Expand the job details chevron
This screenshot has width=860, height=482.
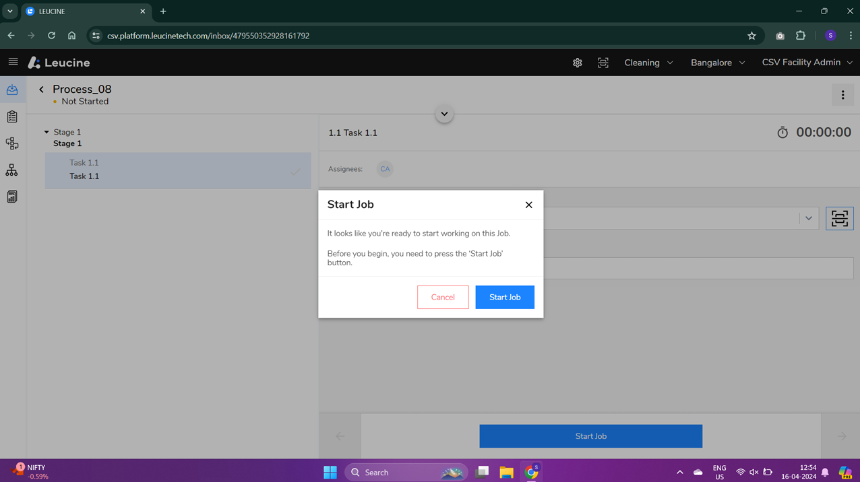tap(444, 114)
